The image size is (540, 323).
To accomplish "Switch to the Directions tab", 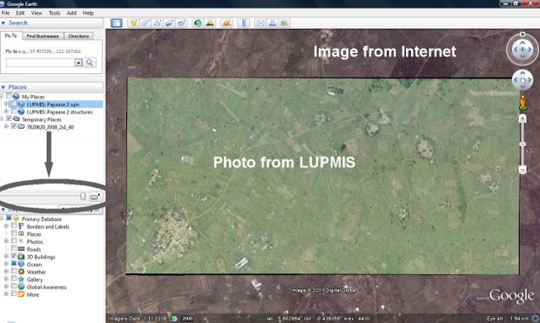I will click(78, 37).
